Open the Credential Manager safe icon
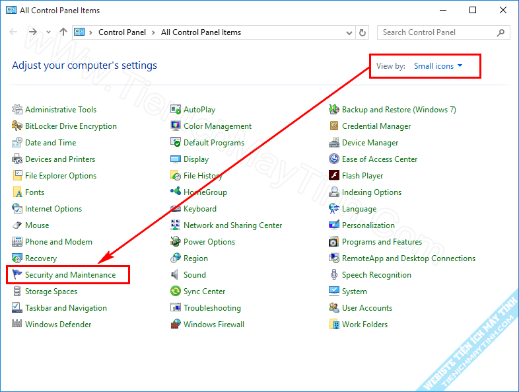519x392 pixels. 334,126
